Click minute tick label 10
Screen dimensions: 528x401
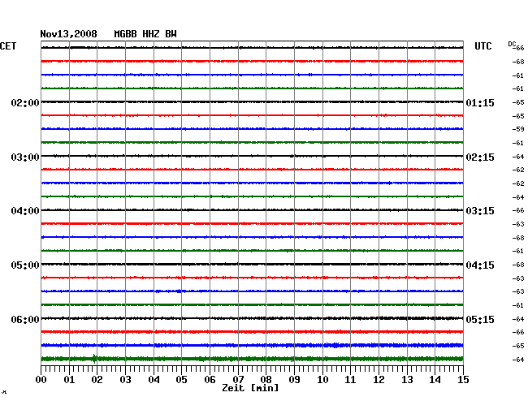click(x=322, y=379)
